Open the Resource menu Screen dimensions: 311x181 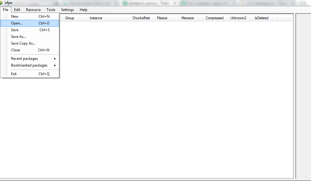click(33, 10)
